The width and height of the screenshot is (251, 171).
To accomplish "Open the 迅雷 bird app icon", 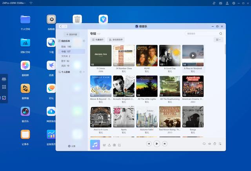I will (51, 65).
